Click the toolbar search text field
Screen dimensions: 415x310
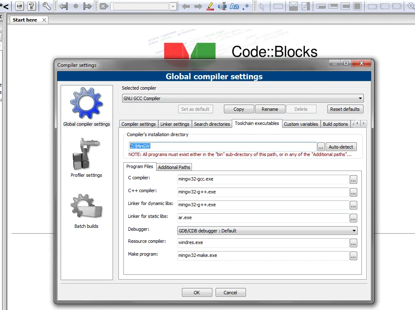tap(141, 6)
